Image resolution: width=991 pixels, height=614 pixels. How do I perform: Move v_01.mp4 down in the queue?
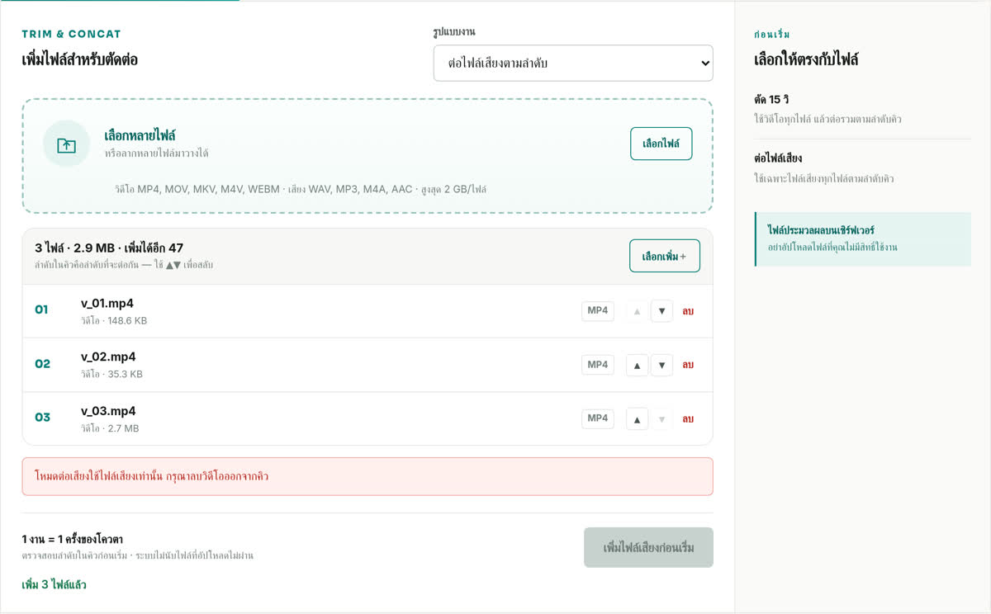click(661, 311)
